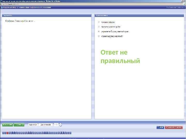Click the answer text 'военная реформа'
The height and width of the screenshot is (139, 186).
[108, 22]
